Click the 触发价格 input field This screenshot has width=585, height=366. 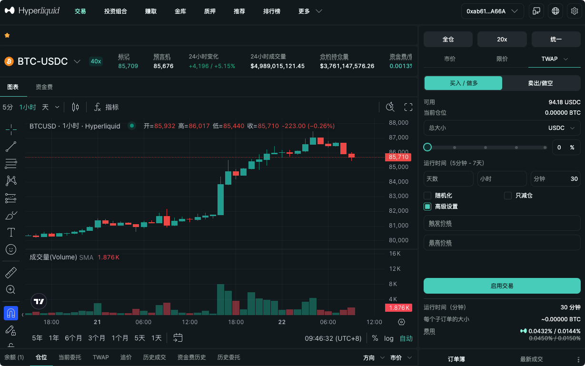(502, 223)
